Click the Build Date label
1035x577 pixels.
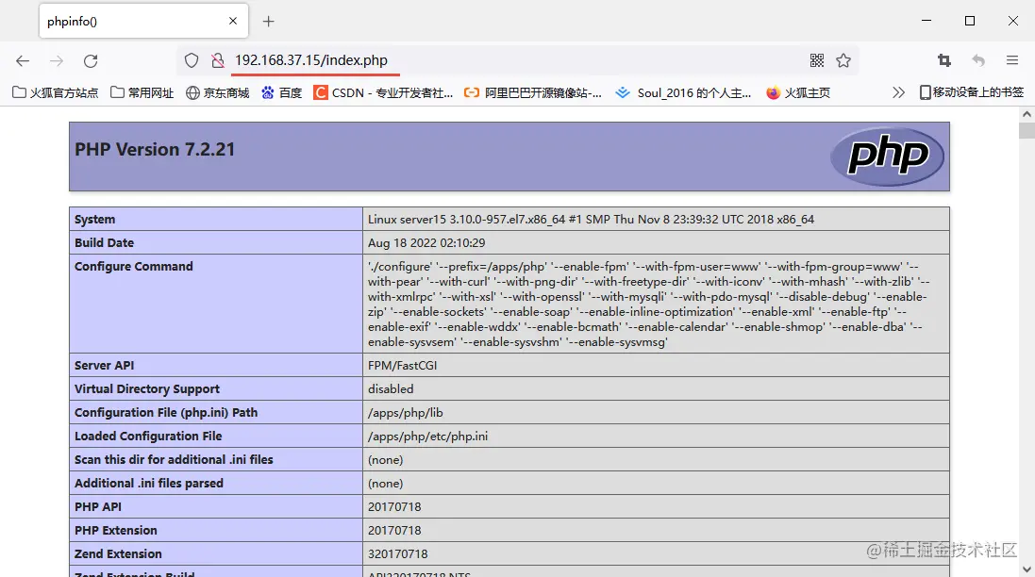click(105, 242)
